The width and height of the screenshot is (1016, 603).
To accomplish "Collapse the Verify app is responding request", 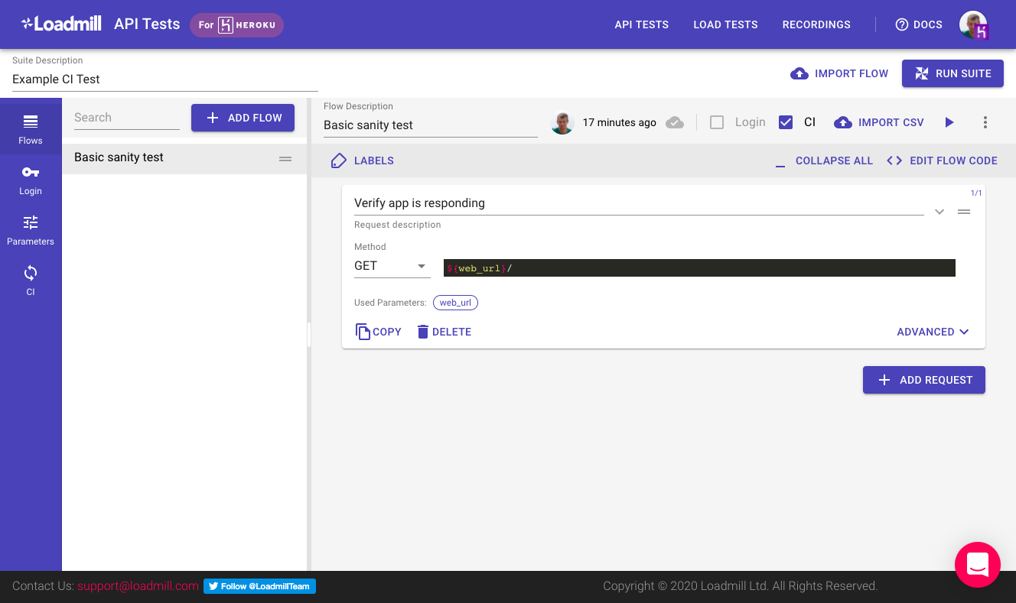I will point(939,212).
